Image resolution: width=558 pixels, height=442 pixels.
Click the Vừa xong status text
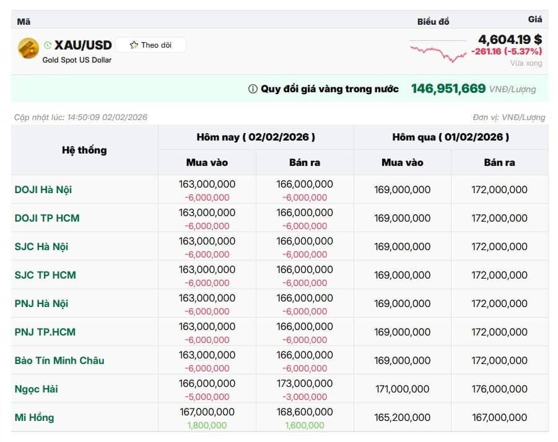[526, 63]
